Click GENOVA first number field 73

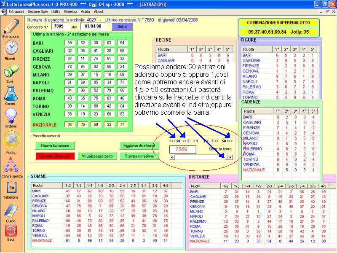(x=70, y=67)
